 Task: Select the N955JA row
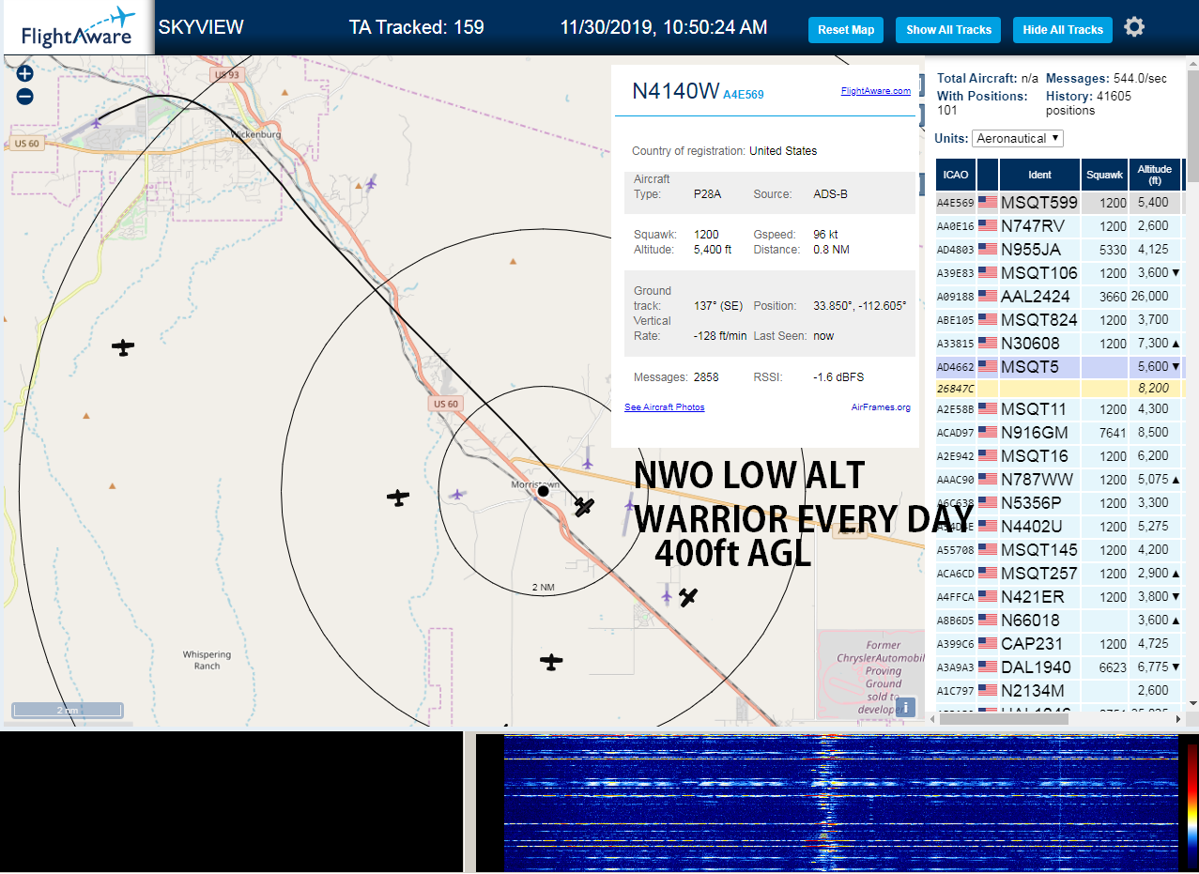[1059, 250]
